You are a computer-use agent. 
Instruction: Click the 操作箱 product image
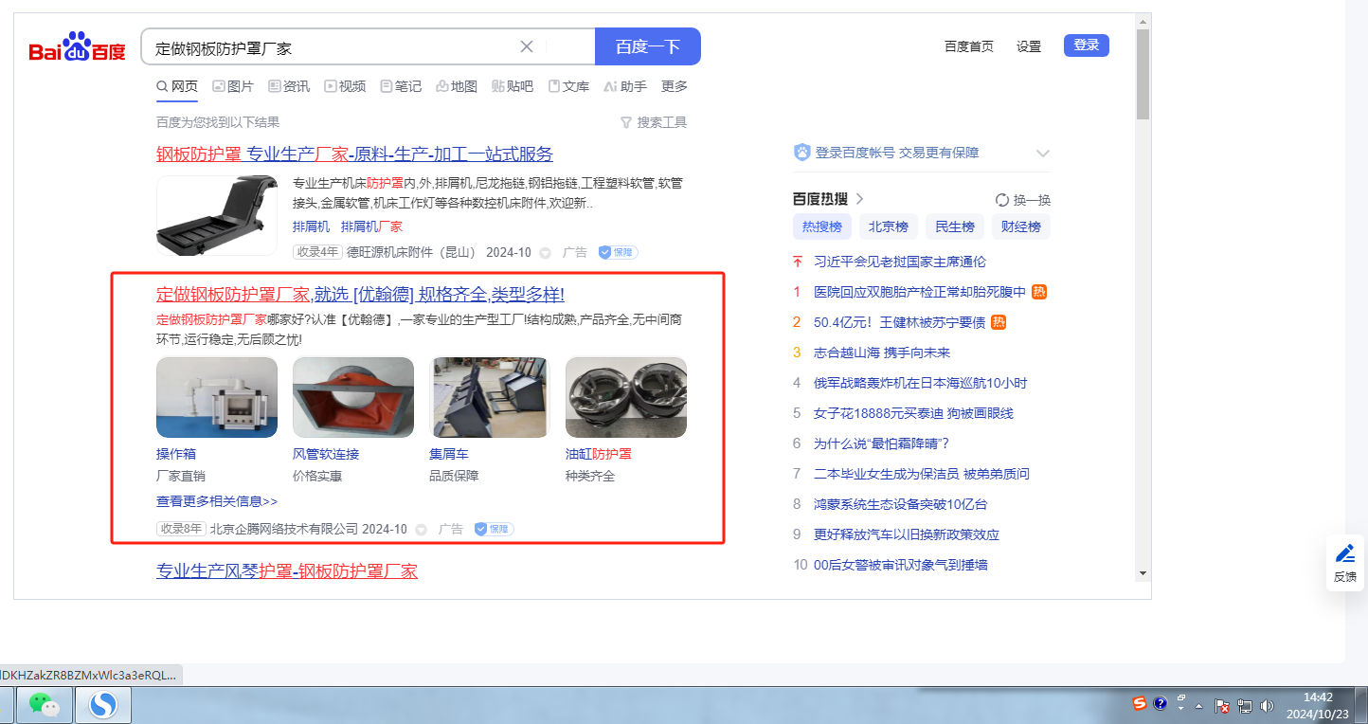point(217,397)
